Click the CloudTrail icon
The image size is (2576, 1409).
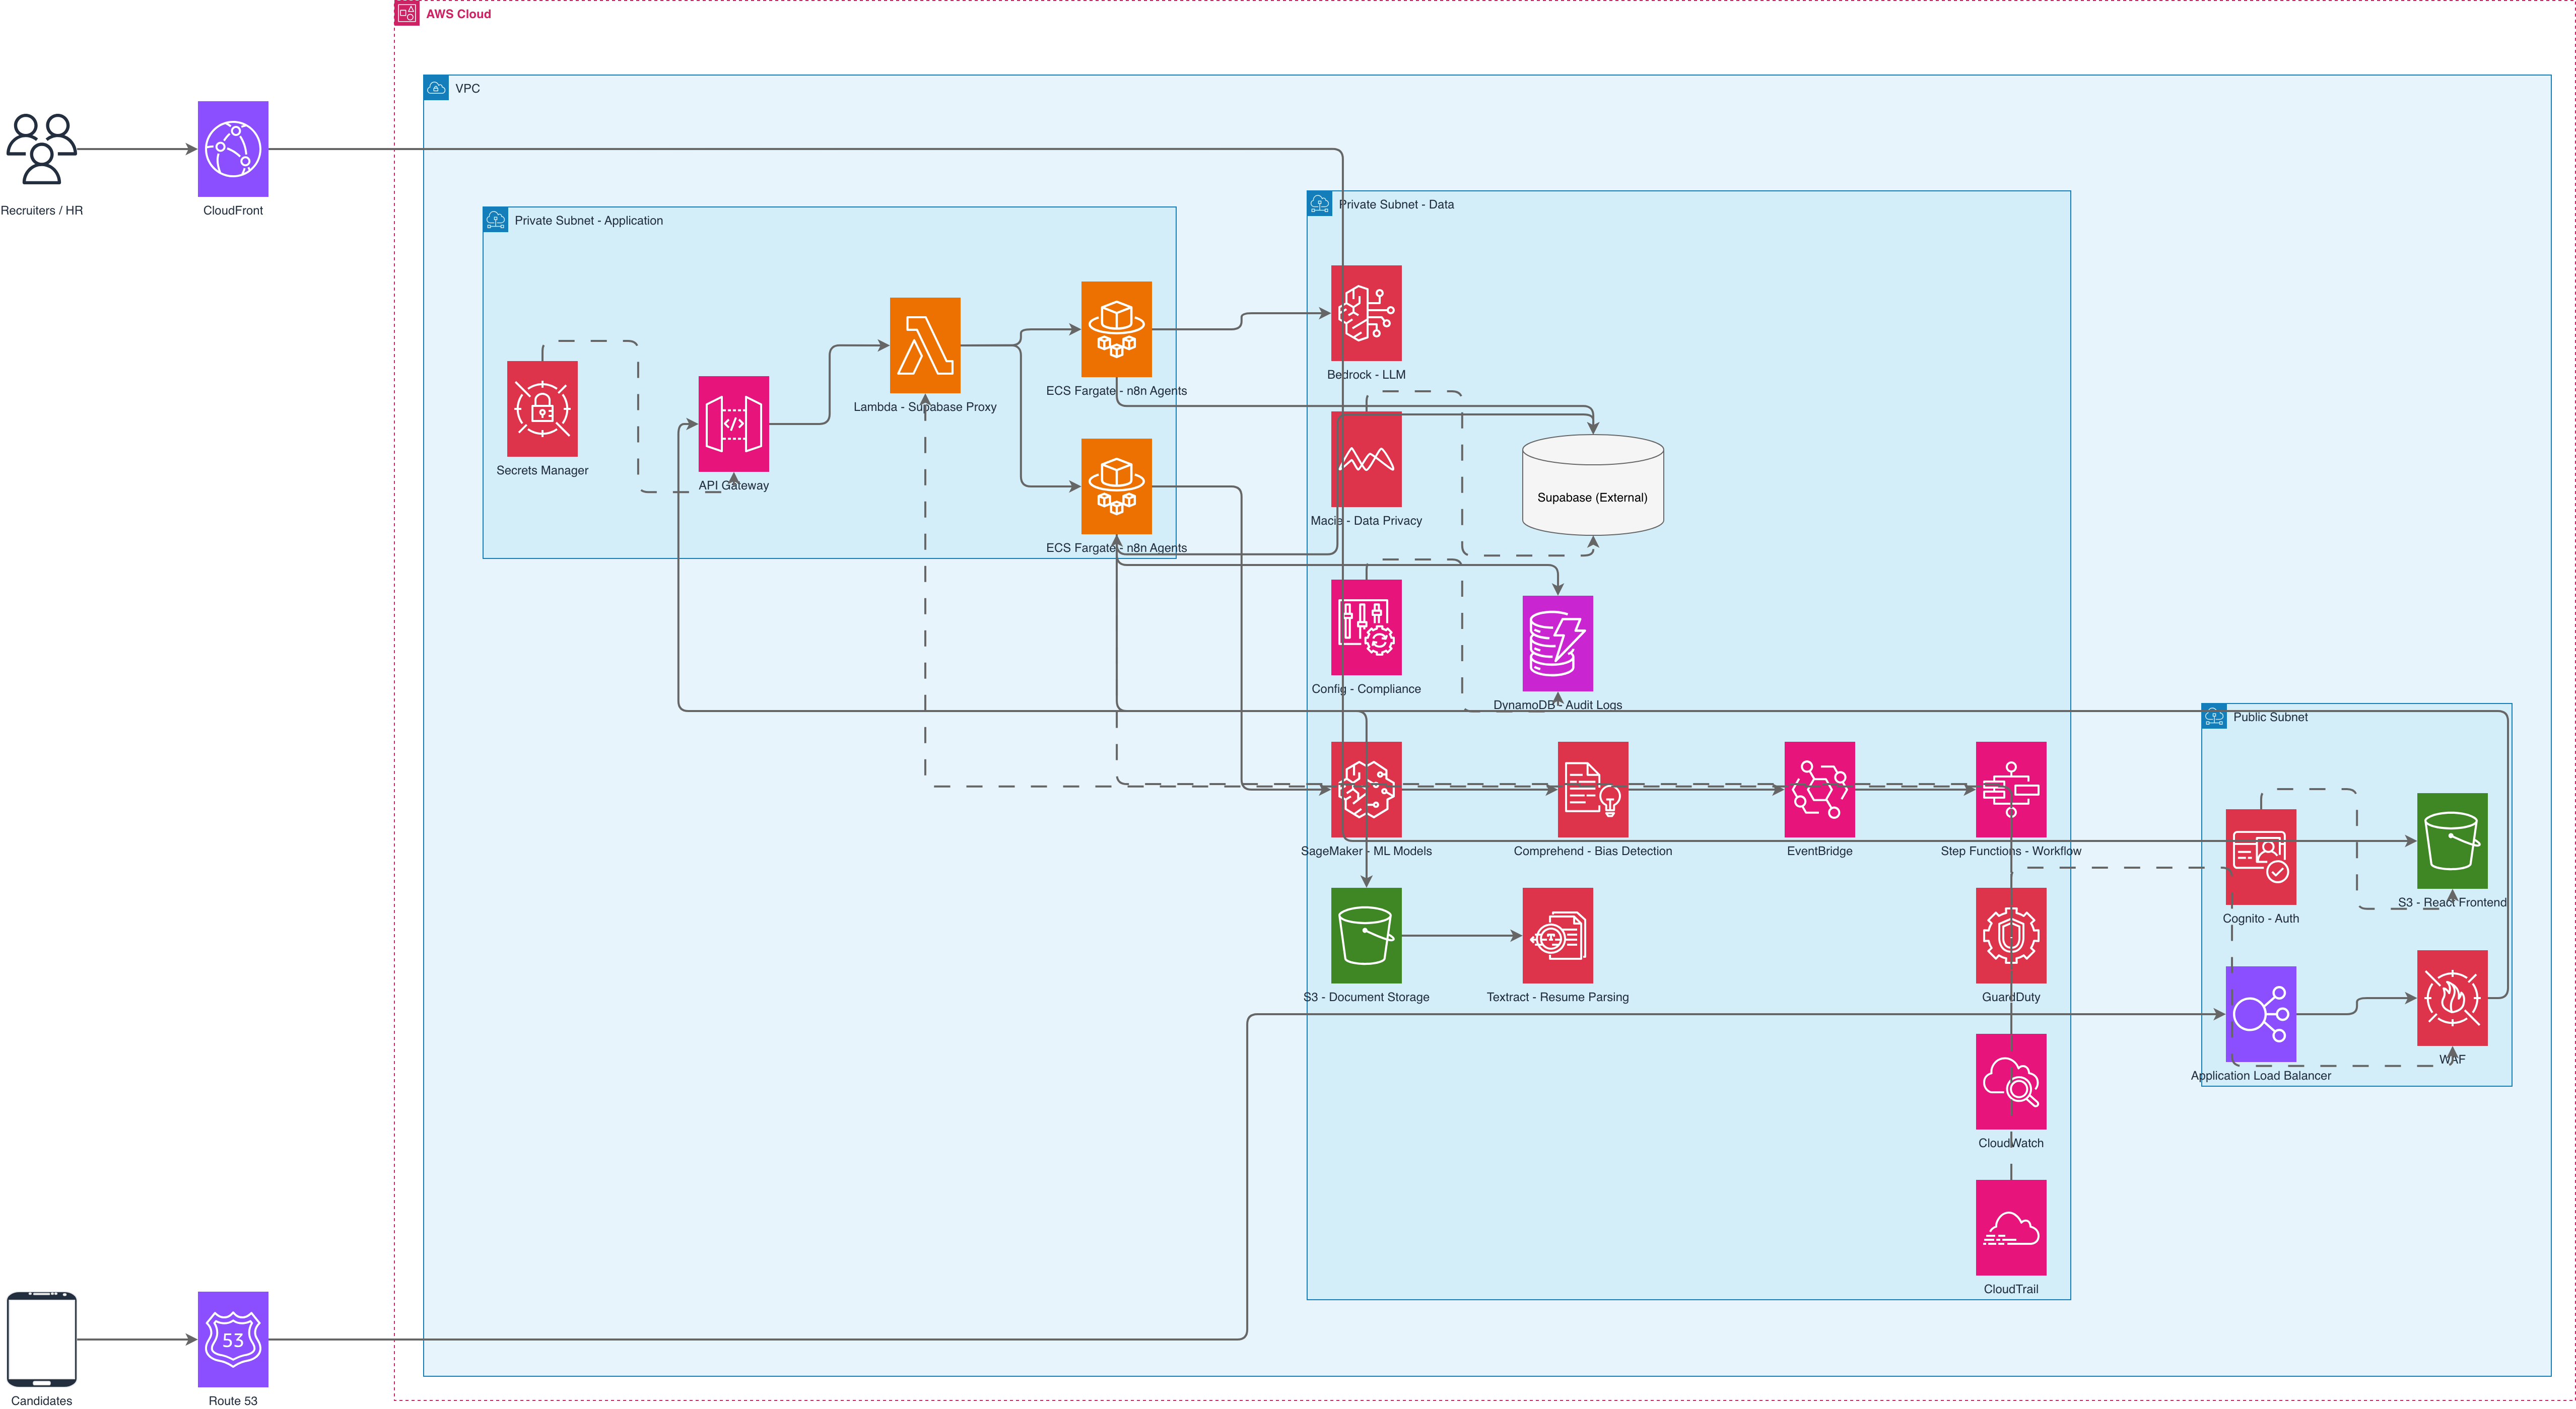click(2011, 1227)
